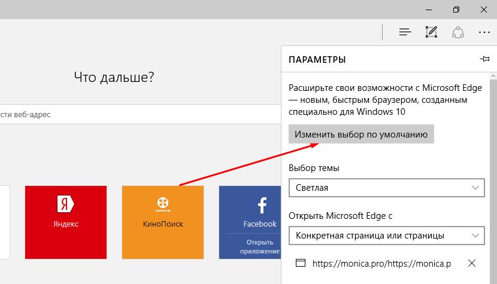Click 'Открыть приложение' on Facebook tile

(x=260, y=247)
